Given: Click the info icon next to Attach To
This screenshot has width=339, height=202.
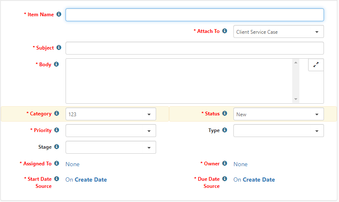Looking at the screenshot, I should pos(225,31).
